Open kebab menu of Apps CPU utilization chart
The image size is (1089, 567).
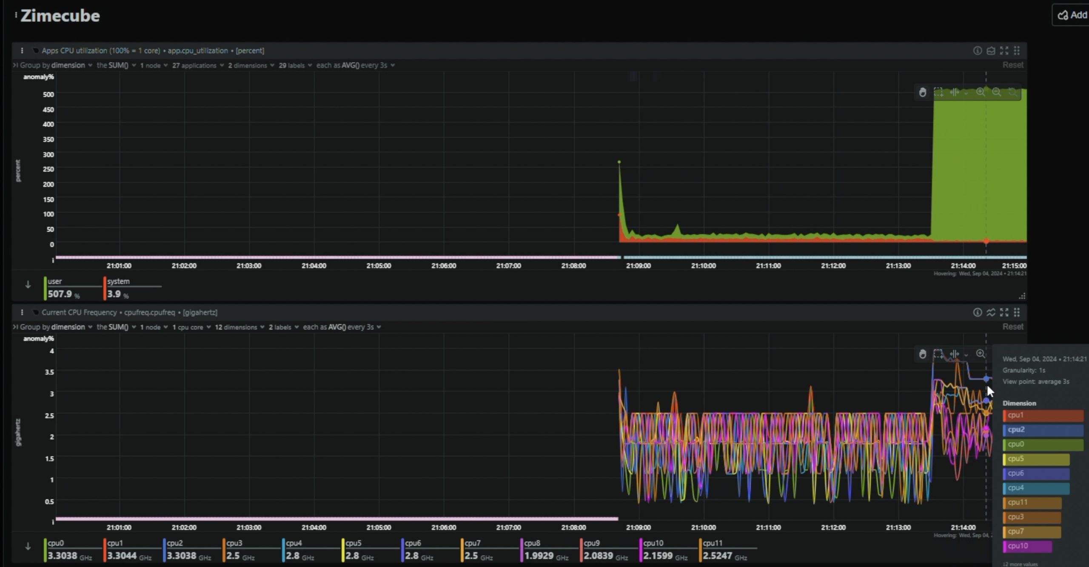22,51
